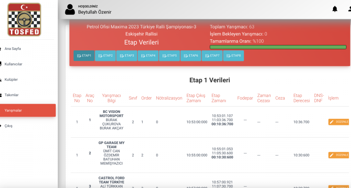351x188 pixels.
Task: Click stage result 10:36:700
Action: click(x=301, y=122)
